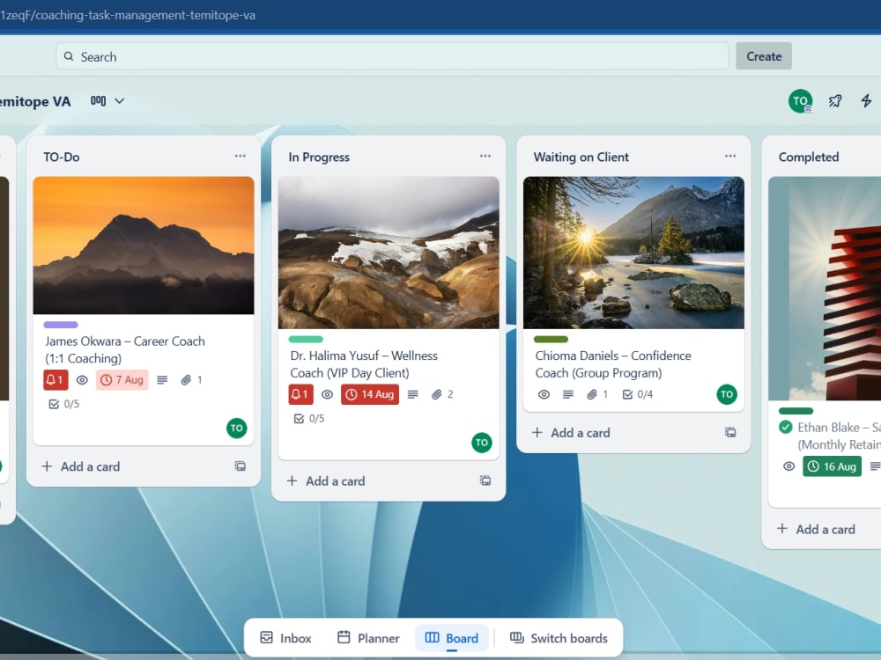This screenshot has height=660, width=881.
Task: Toggle 7 Aug due date complete
Action: coord(122,380)
